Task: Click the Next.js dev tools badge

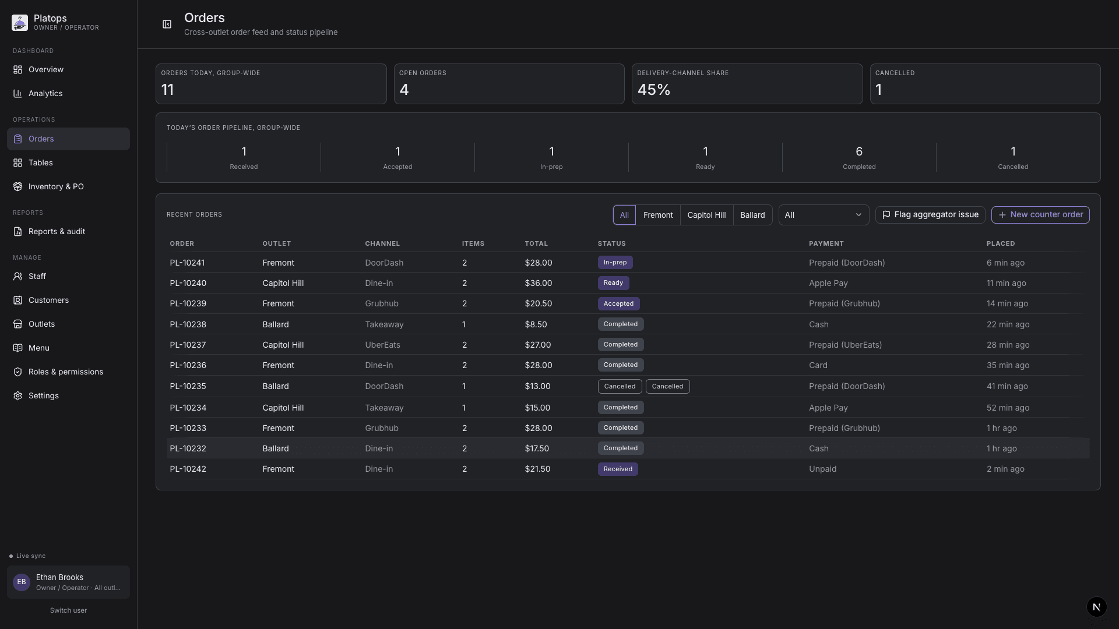Action: [x=1097, y=607]
